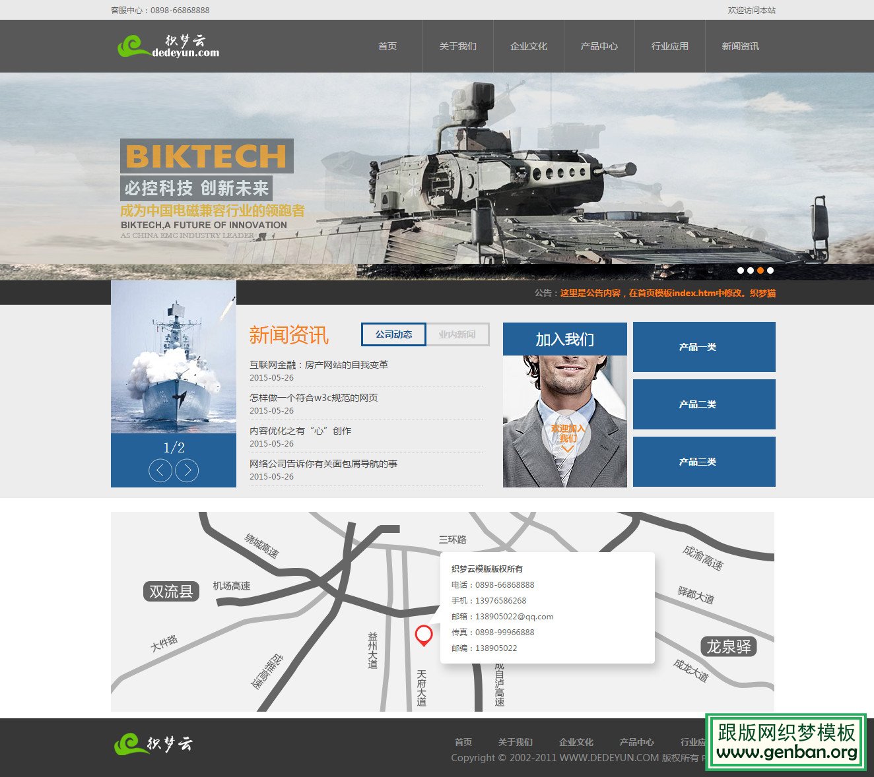Open the 产品中心 navigation menu
The height and width of the screenshot is (777, 874).
[599, 46]
